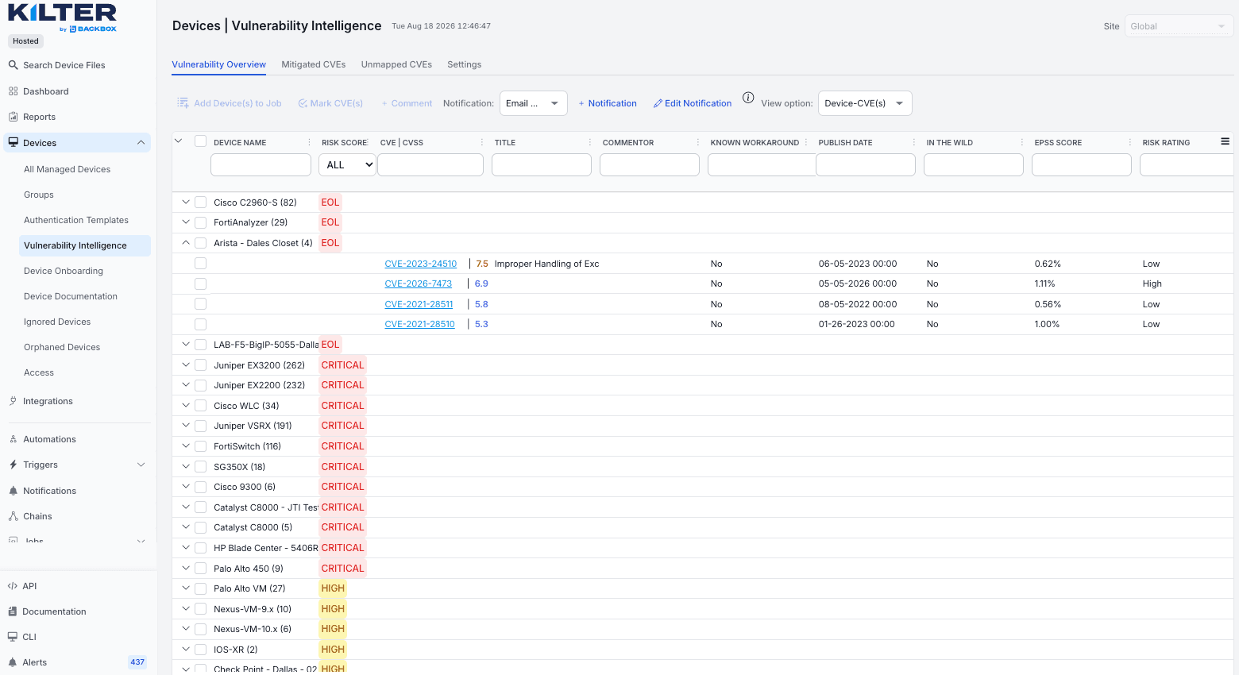Click the Automations sidebar icon

click(x=13, y=439)
